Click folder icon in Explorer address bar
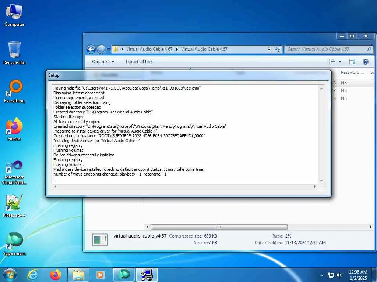 click(115, 49)
